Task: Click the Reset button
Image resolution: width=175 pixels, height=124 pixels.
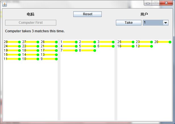Action: pos(88,14)
